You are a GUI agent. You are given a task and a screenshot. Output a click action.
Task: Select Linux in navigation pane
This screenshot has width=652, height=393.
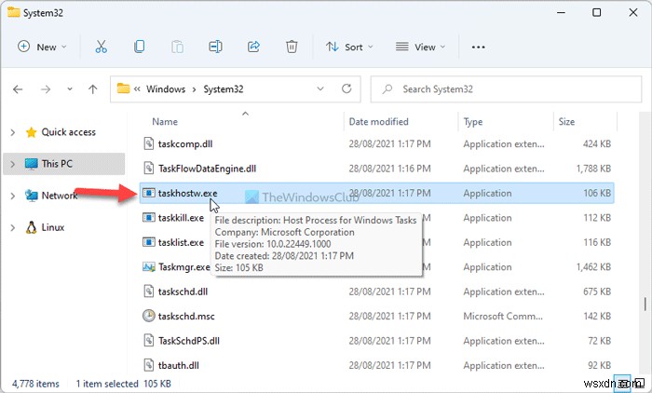[53, 227]
